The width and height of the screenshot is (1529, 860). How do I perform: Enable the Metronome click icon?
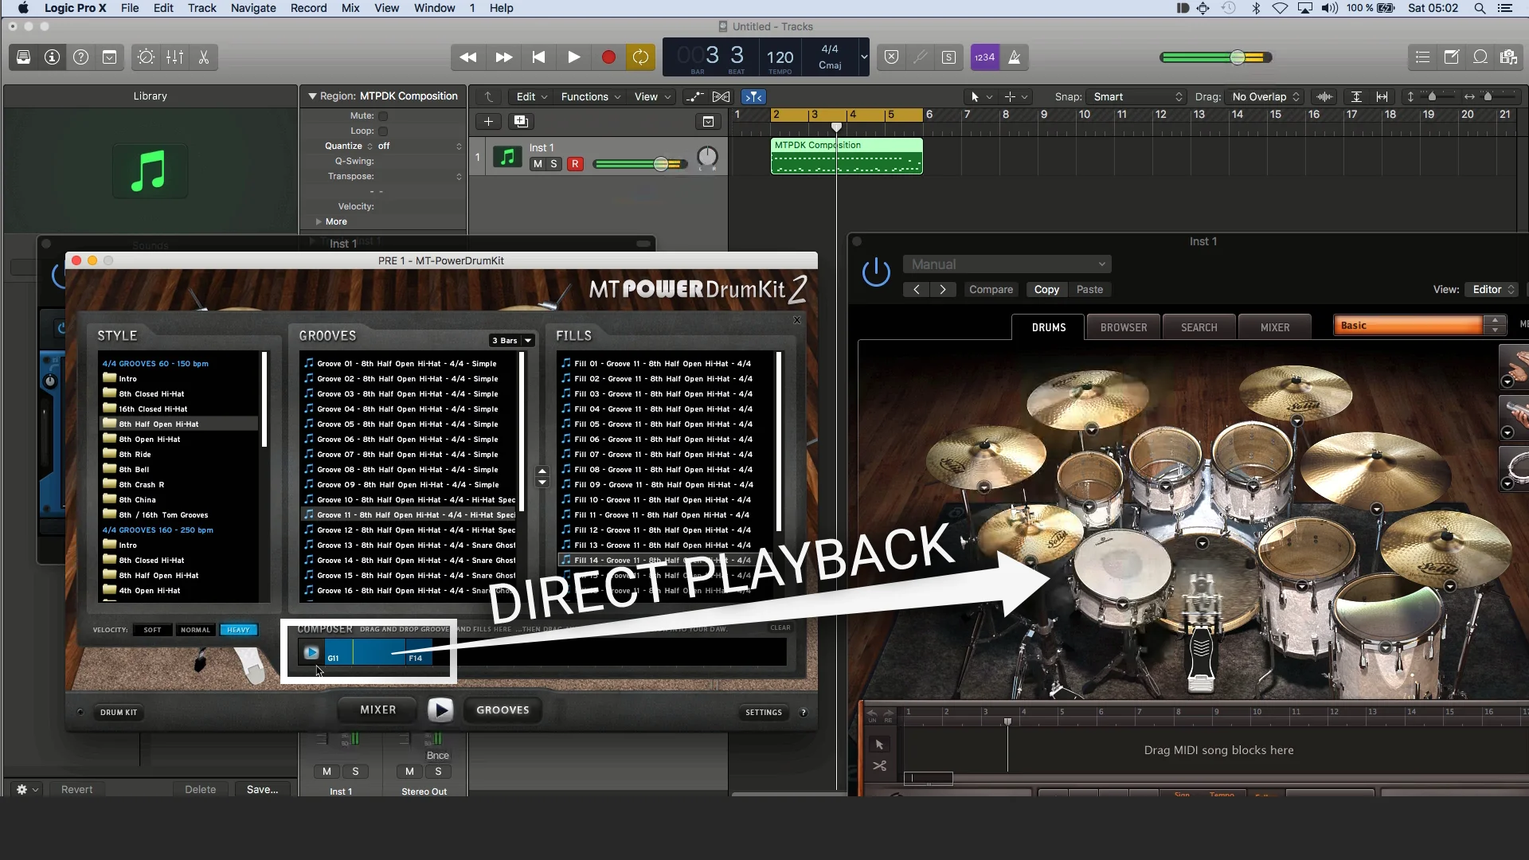tap(1015, 57)
